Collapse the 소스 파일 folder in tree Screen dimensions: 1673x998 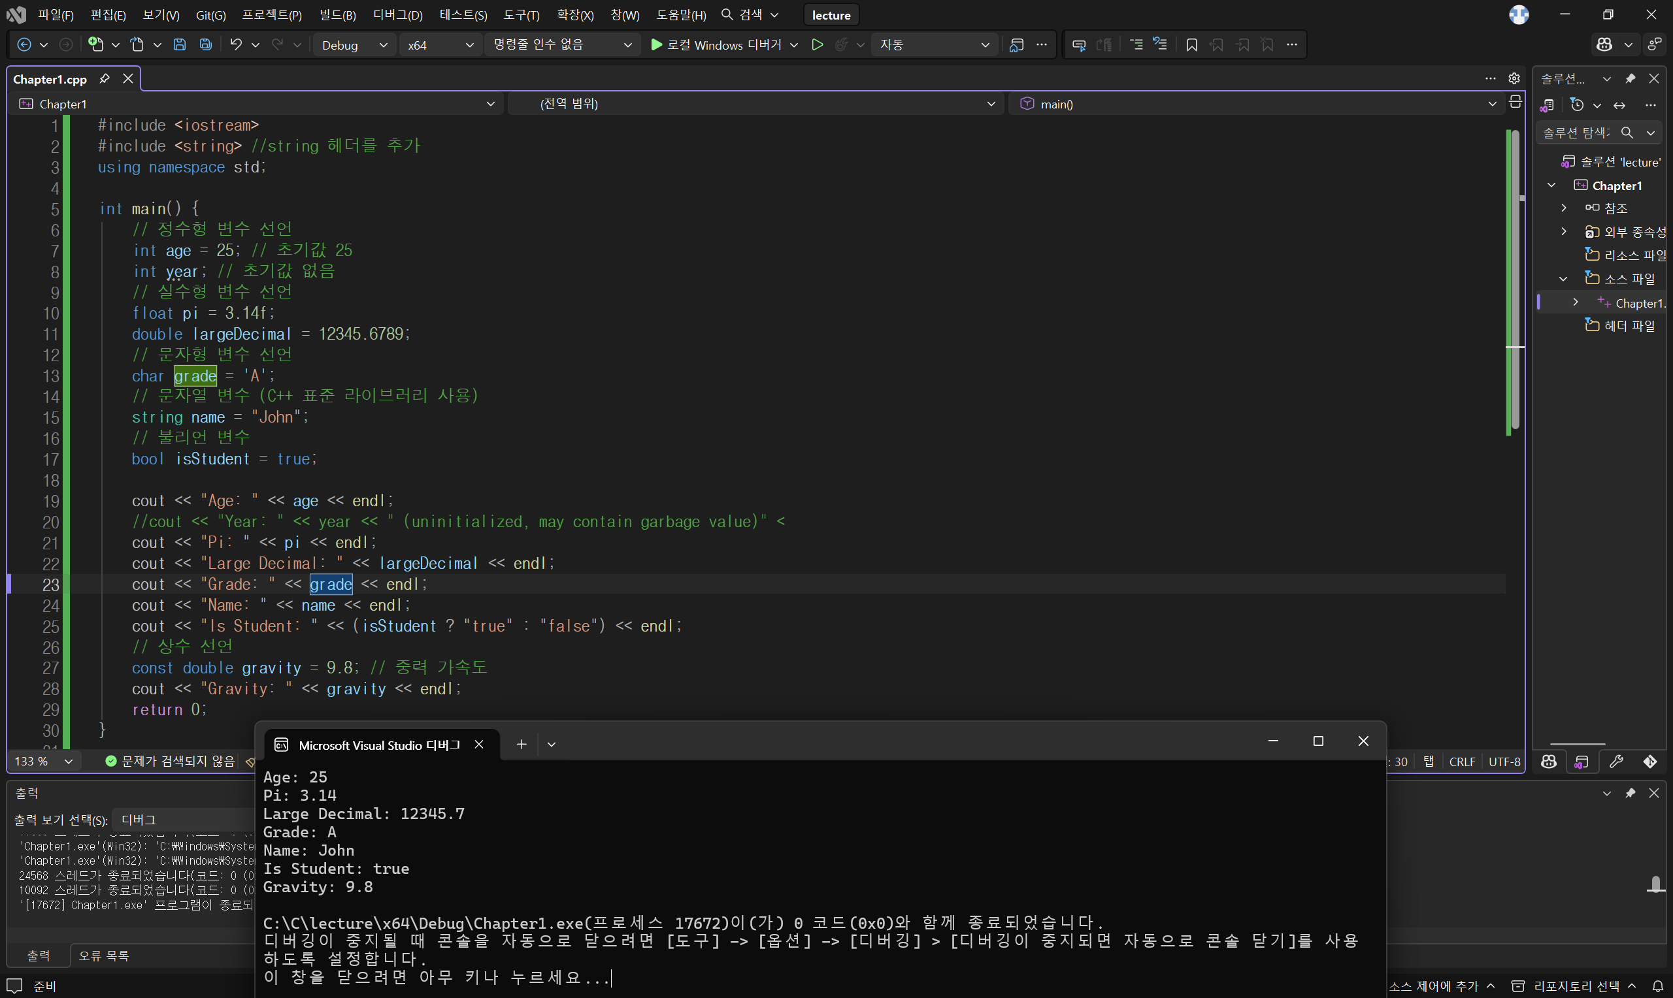pos(1563,278)
